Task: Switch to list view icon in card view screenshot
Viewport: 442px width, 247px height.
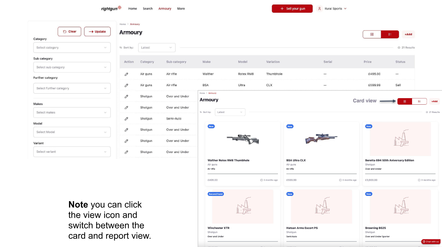Action: tap(419, 101)
